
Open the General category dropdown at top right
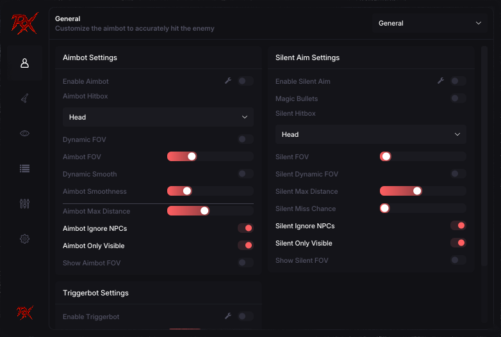[x=429, y=23]
